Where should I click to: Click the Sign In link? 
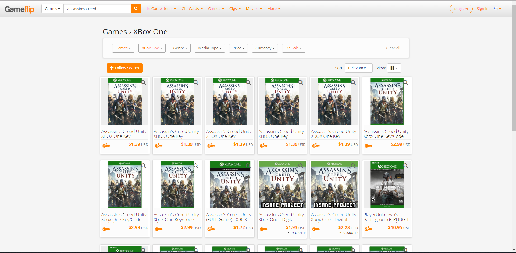(x=482, y=9)
